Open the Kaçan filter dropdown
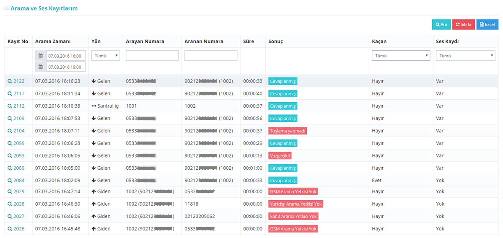 click(401, 56)
